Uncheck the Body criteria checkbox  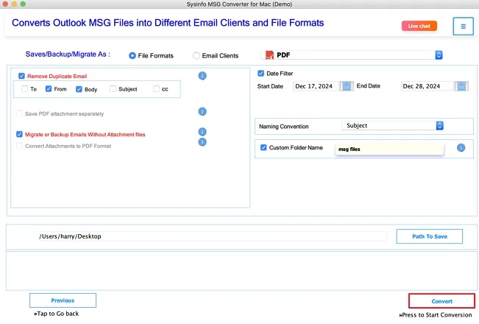tap(79, 89)
